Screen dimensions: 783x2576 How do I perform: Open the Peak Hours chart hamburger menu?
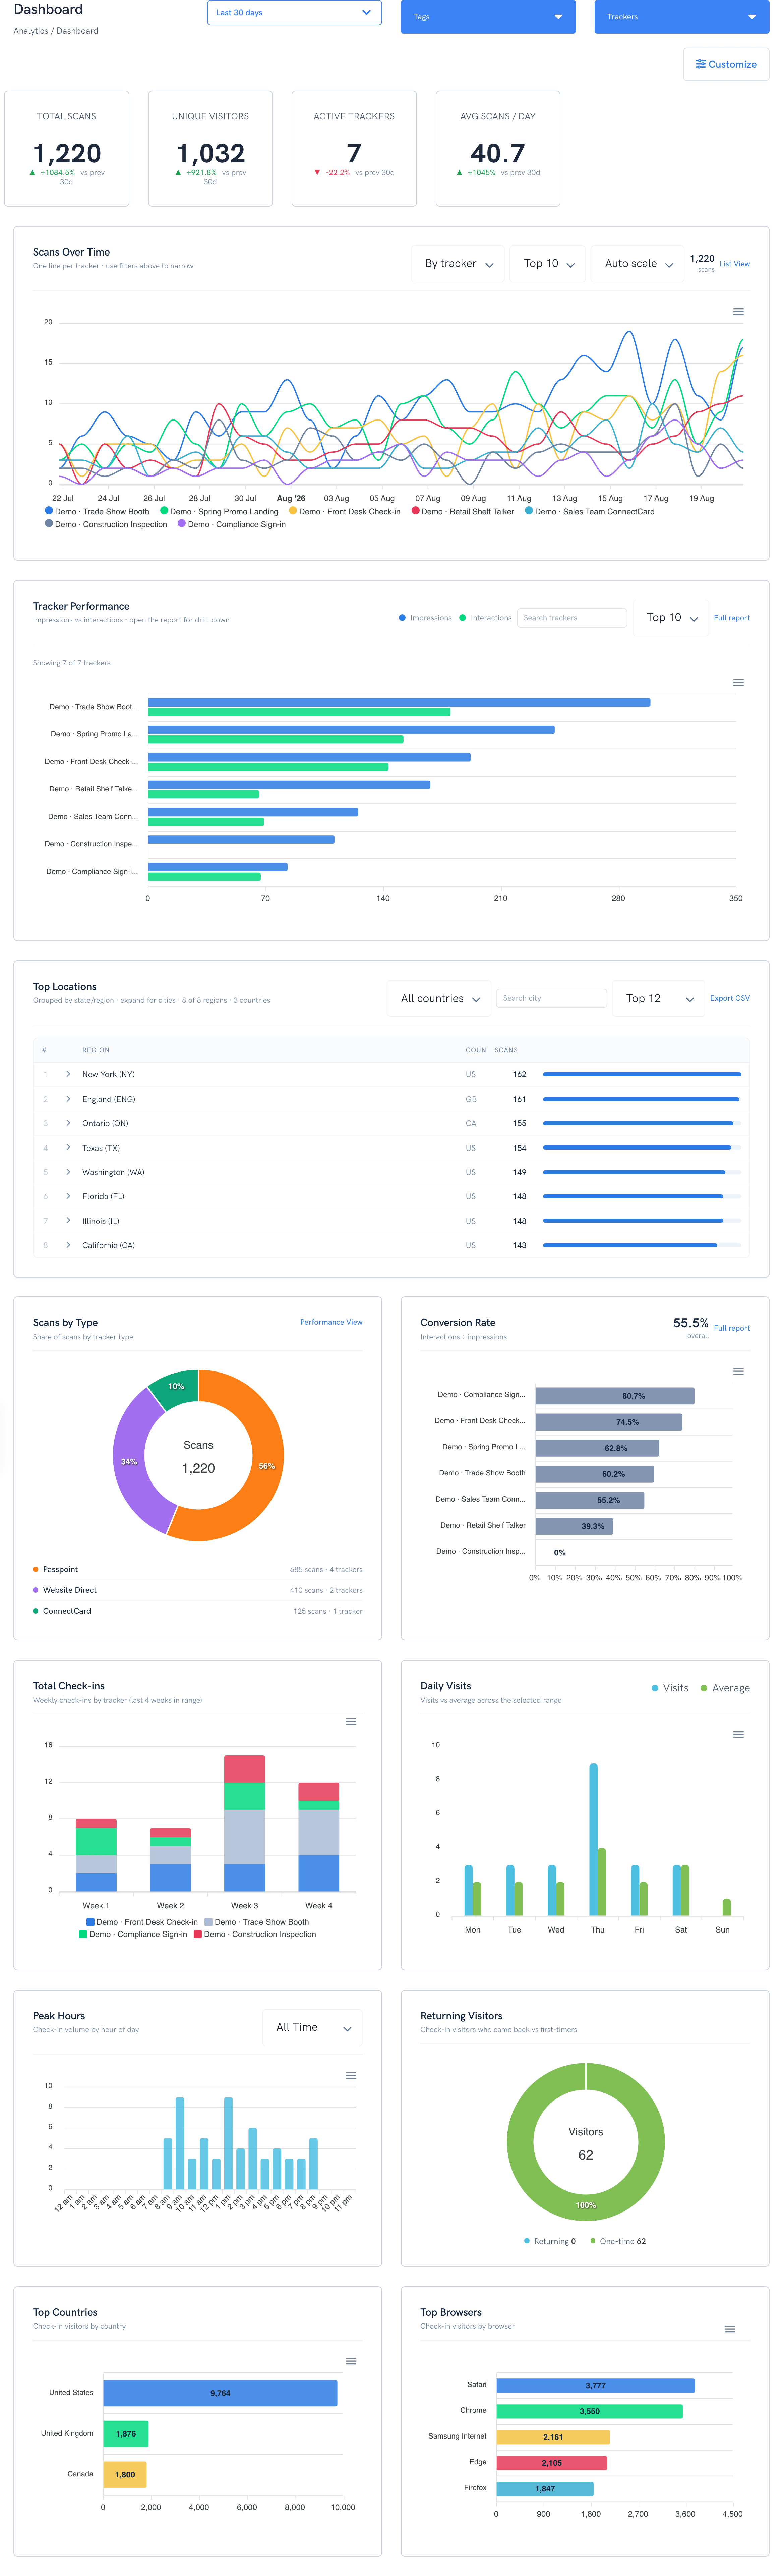(351, 2075)
